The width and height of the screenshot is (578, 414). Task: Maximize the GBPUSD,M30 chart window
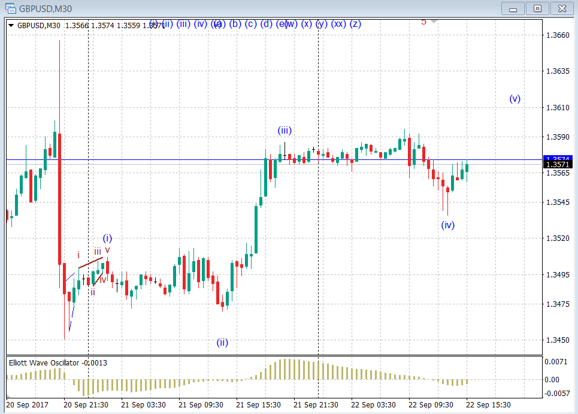(x=537, y=8)
